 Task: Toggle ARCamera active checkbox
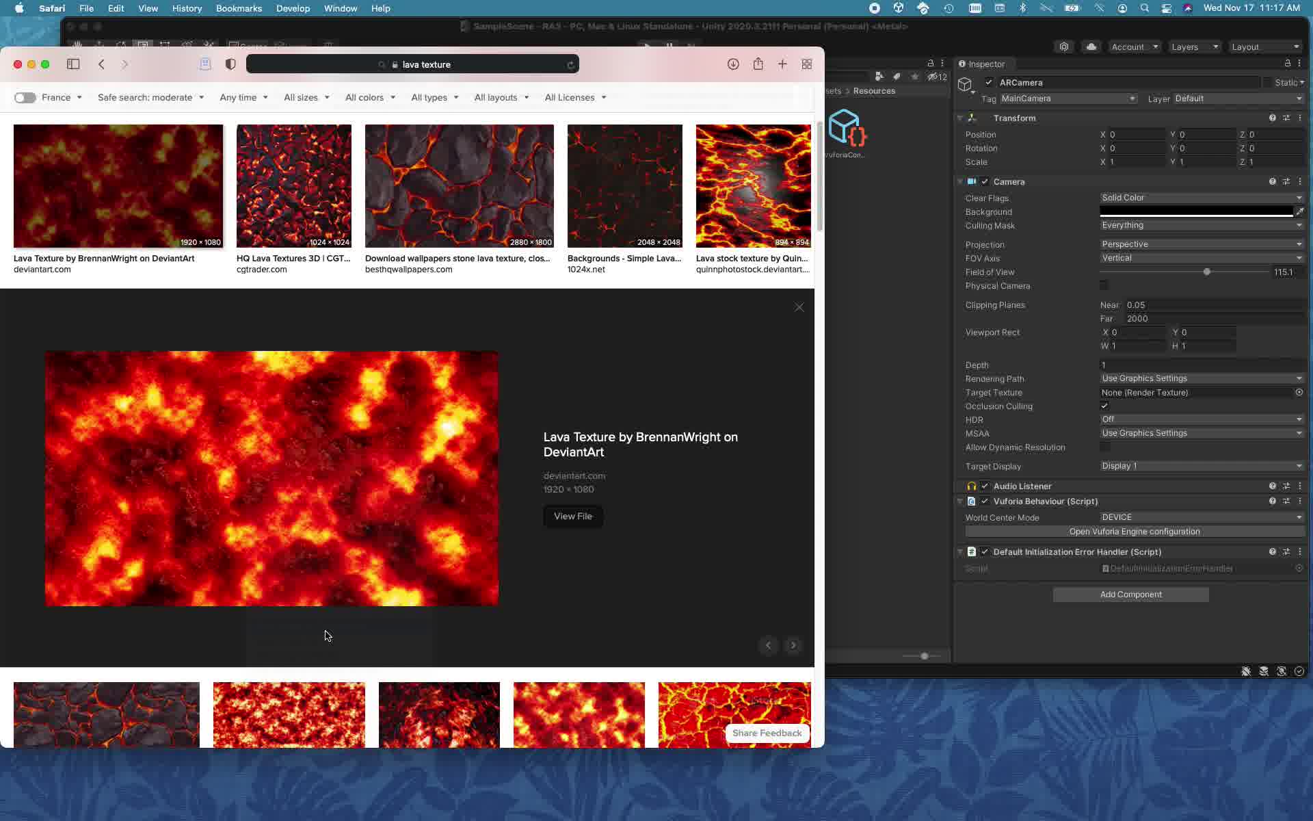[988, 83]
